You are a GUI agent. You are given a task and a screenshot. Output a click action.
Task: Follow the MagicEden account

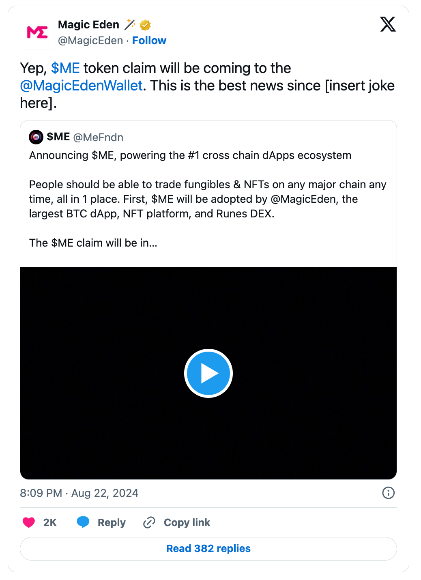point(149,41)
